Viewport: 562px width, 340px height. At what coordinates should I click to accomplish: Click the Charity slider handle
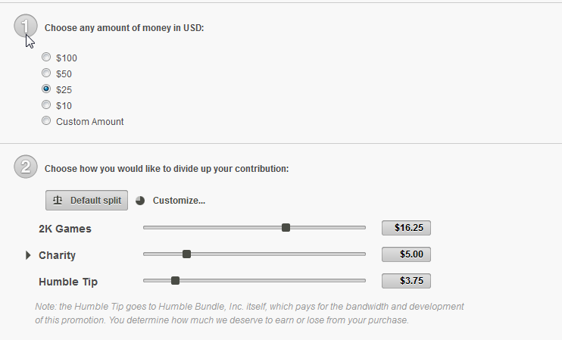point(187,254)
